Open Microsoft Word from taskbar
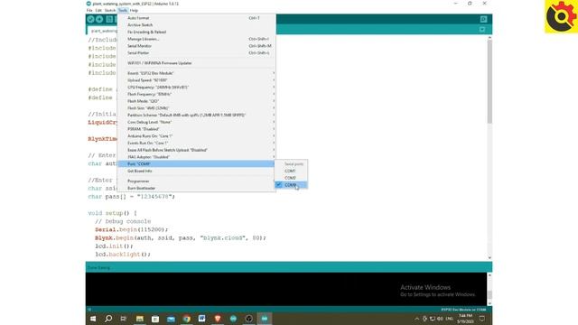 tap(201, 319)
